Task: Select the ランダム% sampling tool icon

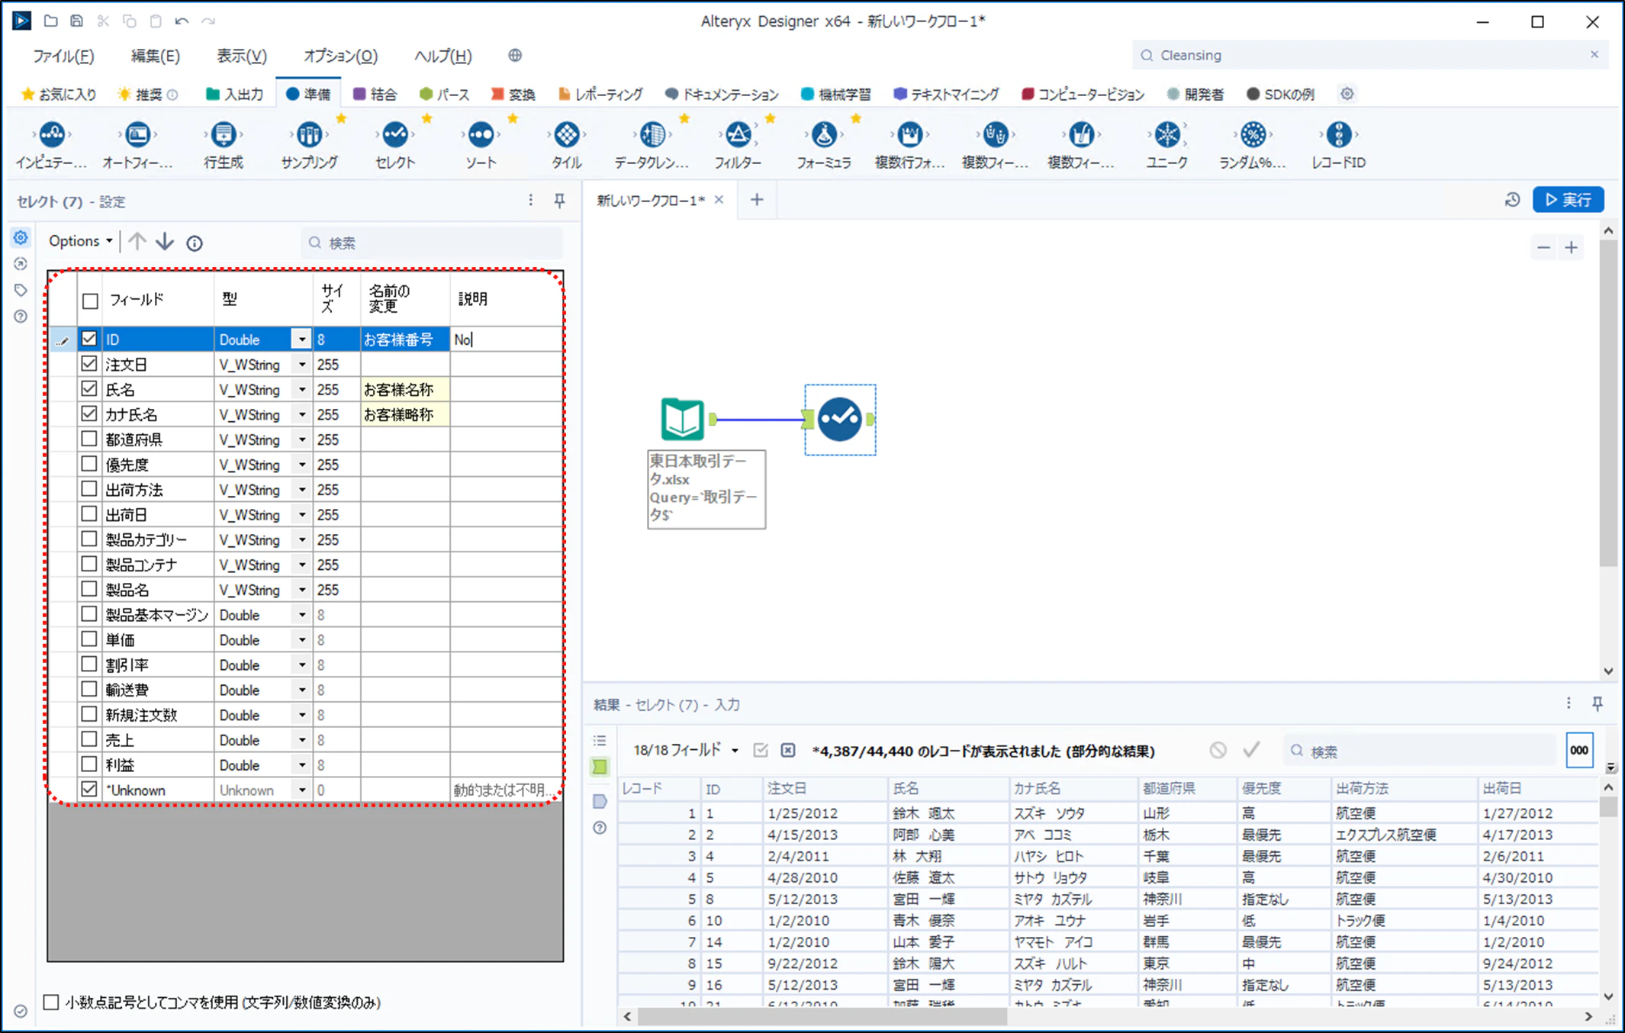Action: pyautogui.click(x=1253, y=135)
